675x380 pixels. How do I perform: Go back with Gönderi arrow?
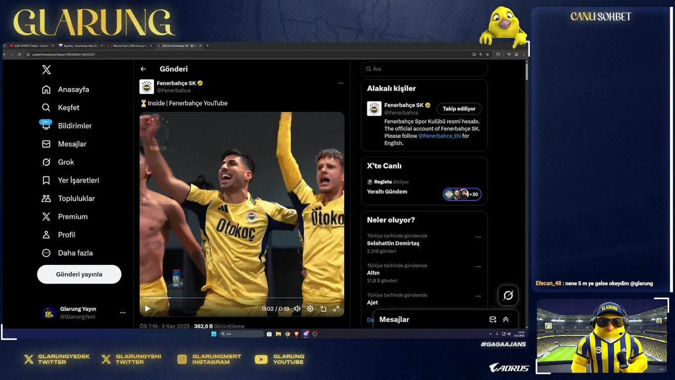(143, 69)
